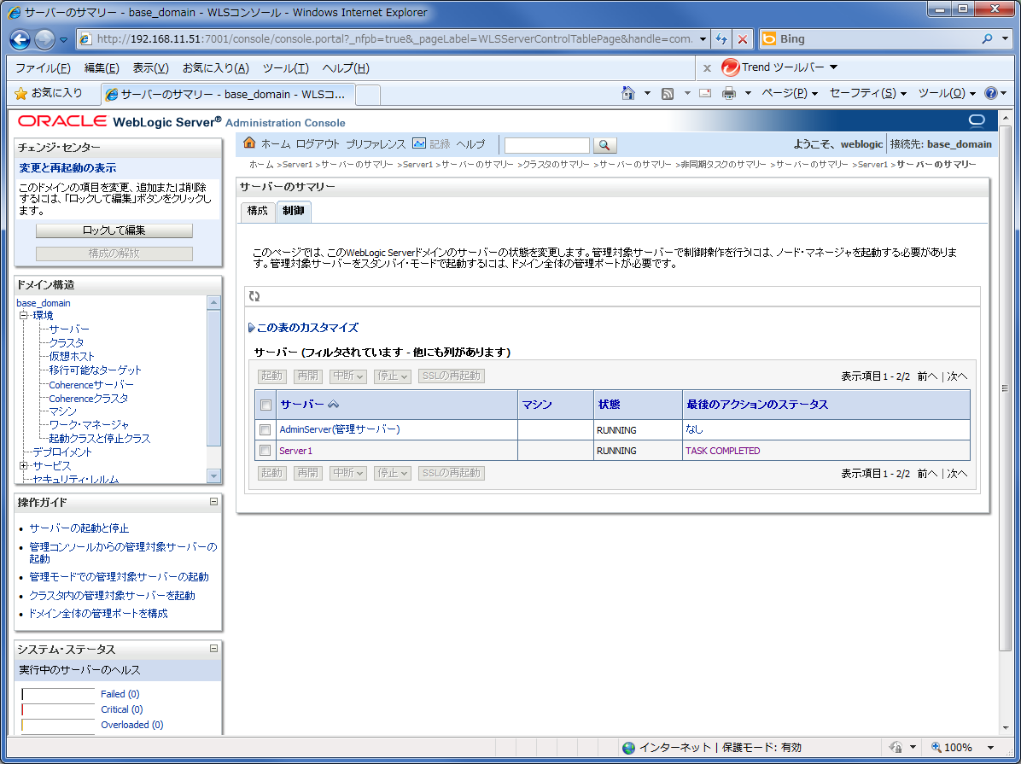Minimize the システム・ステータス panel

click(213, 648)
